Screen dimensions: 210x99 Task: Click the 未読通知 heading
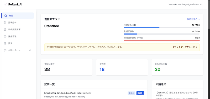[x=161, y=84]
